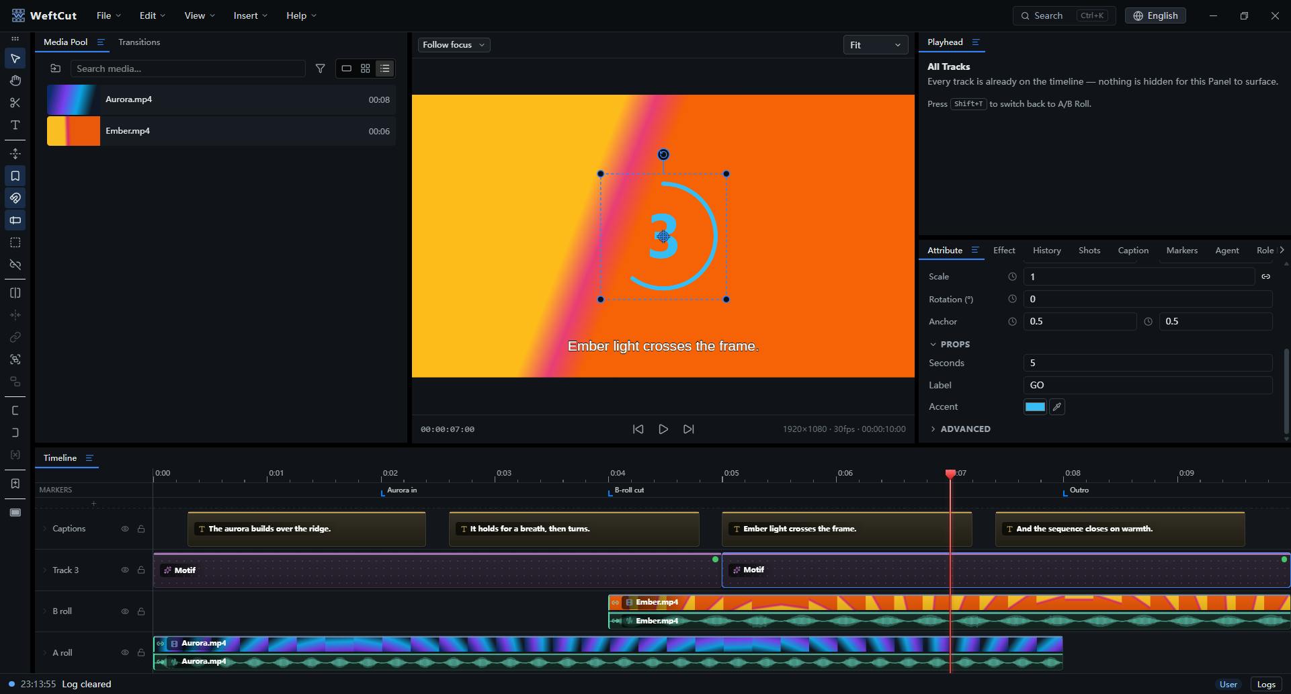Expand the Captions track chevron
1291x694 pixels.
click(x=45, y=529)
